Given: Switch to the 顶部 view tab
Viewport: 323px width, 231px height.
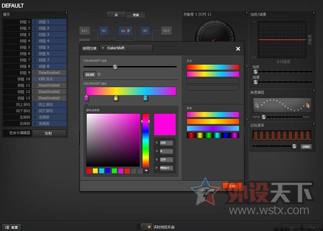Looking at the screenshot, I should [x=135, y=15].
